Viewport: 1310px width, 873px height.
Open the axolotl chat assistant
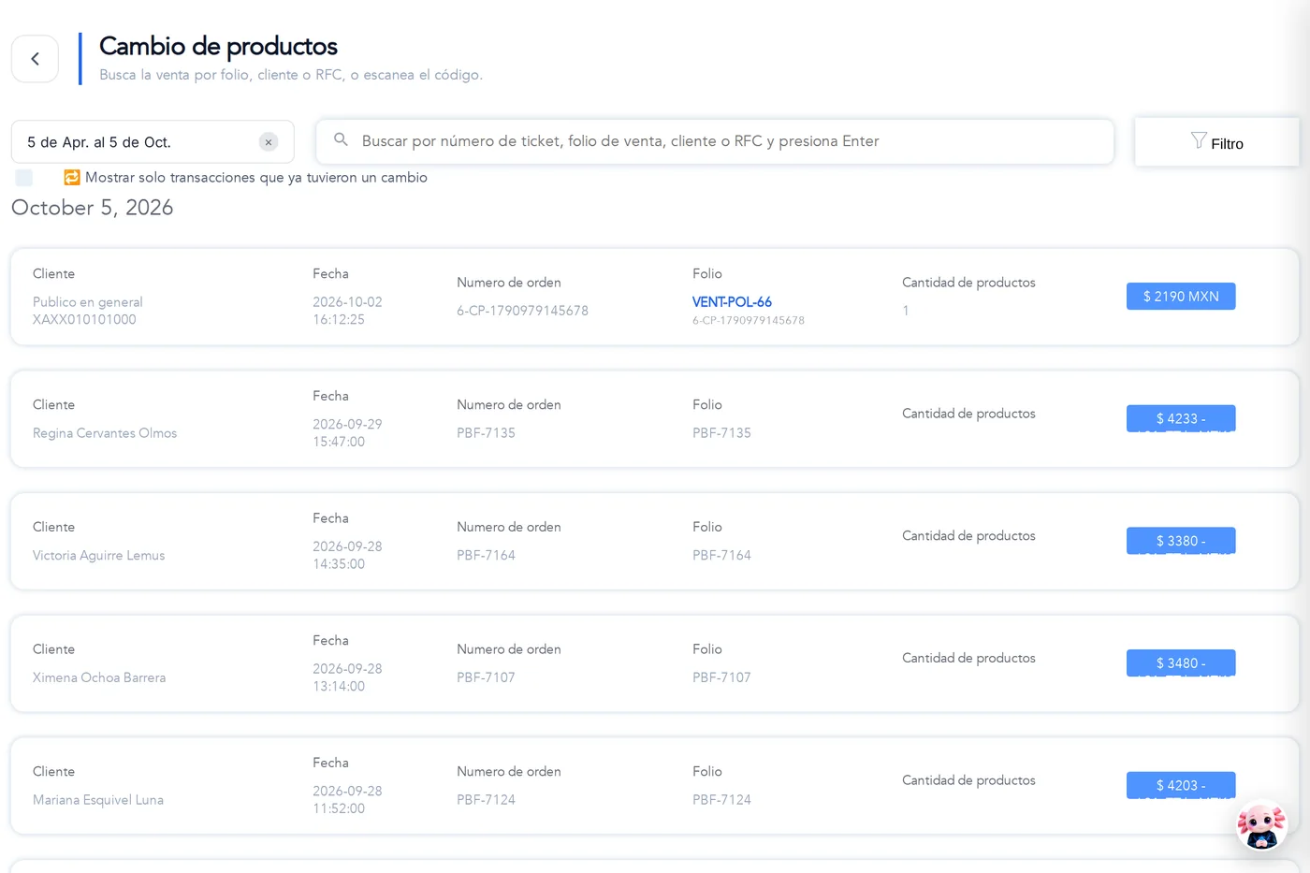coord(1261,825)
